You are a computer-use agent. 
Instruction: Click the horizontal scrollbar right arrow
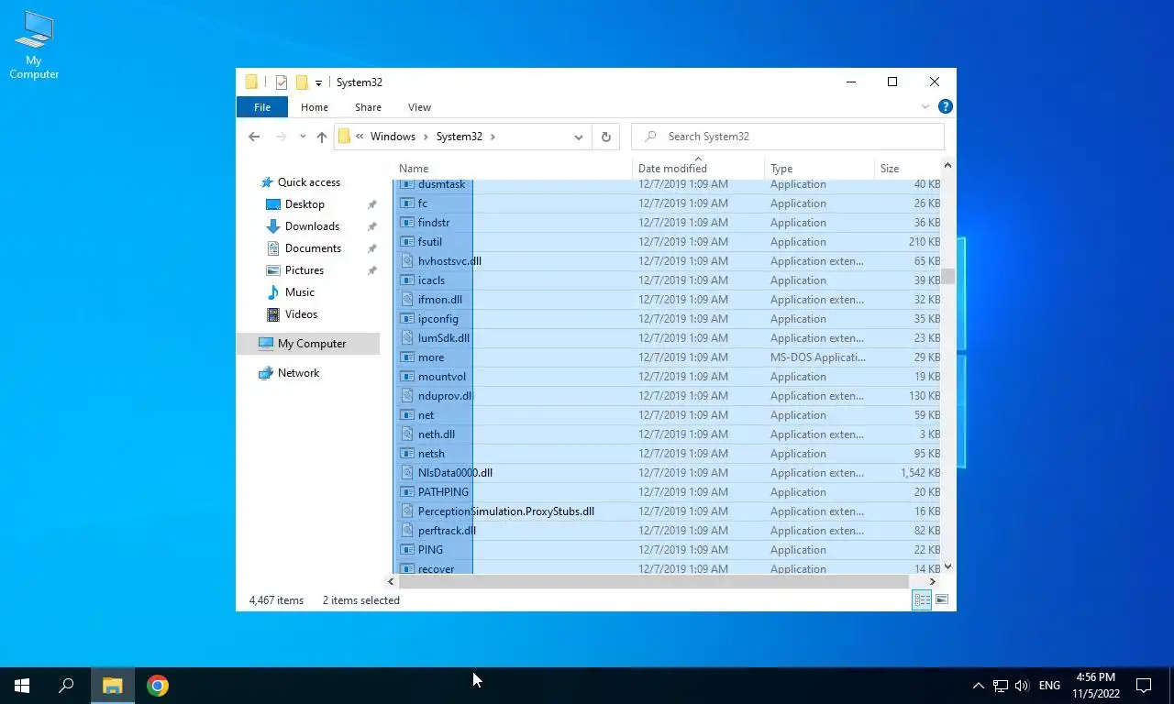(x=933, y=581)
